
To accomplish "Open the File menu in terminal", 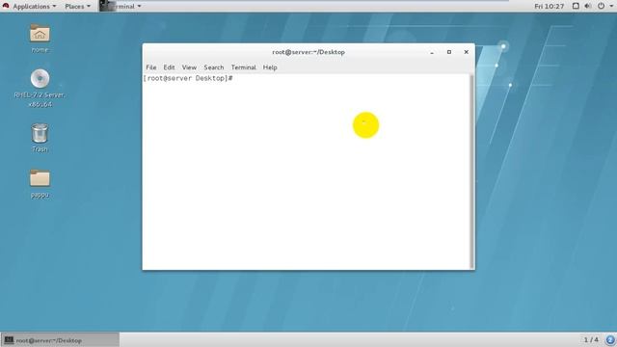I will (151, 67).
